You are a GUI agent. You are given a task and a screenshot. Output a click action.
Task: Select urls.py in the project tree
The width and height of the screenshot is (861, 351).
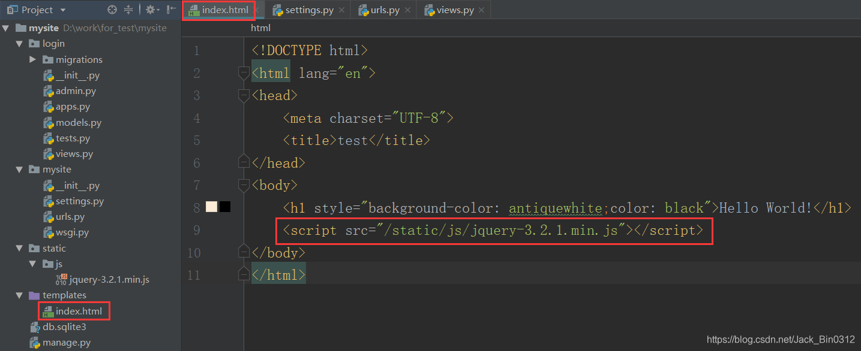tap(70, 217)
